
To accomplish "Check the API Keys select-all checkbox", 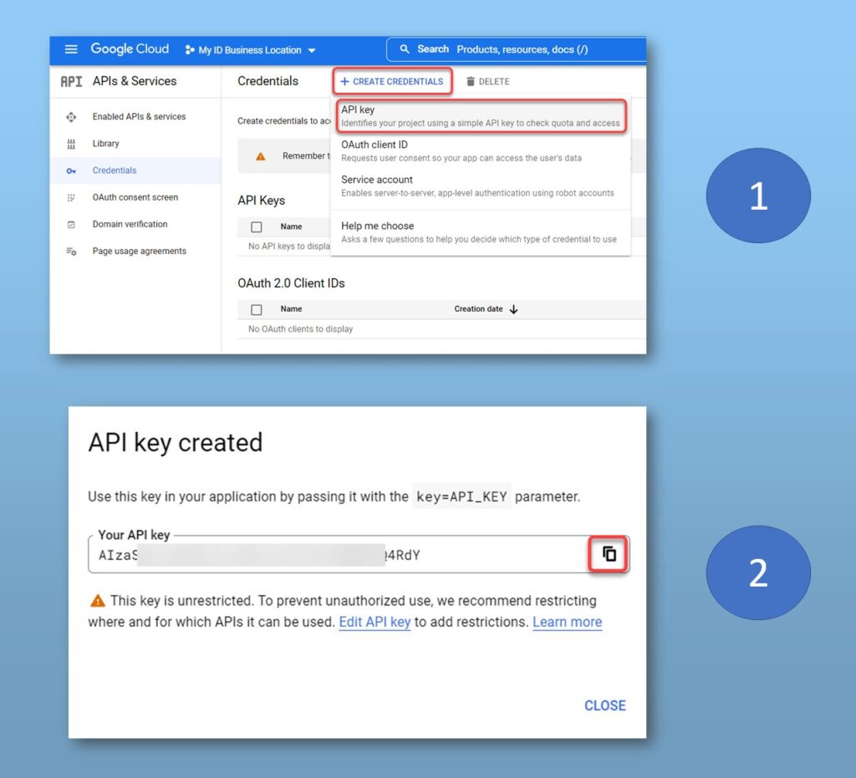I will pyautogui.click(x=257, y=226).
